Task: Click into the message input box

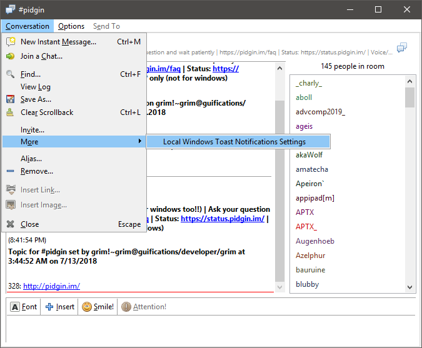Action: [211, 329]
